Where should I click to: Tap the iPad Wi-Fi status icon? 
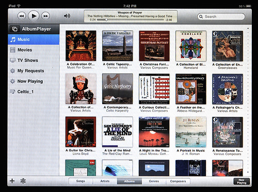click(x=19, y=6)
